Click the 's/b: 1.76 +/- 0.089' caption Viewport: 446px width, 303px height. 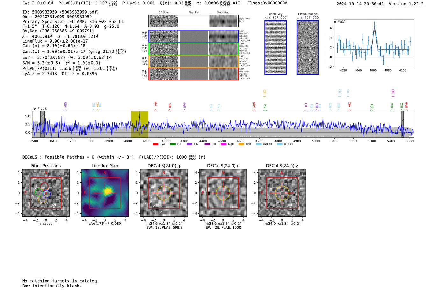pos(105,224)
